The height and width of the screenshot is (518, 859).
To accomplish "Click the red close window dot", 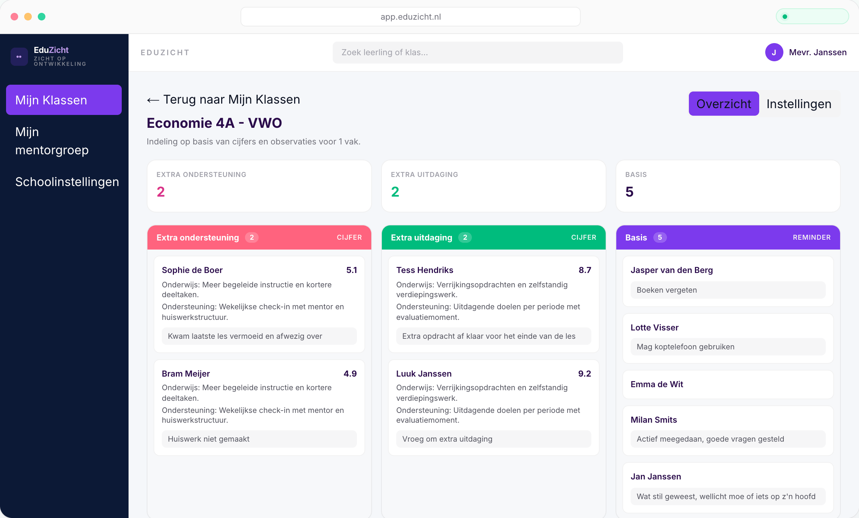I will pos(14,17).
